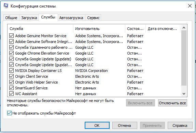196x133 pixels.
Task: Disable Origin Client Service checkbox
Action: pyautogui.click(x=11, y=76)
